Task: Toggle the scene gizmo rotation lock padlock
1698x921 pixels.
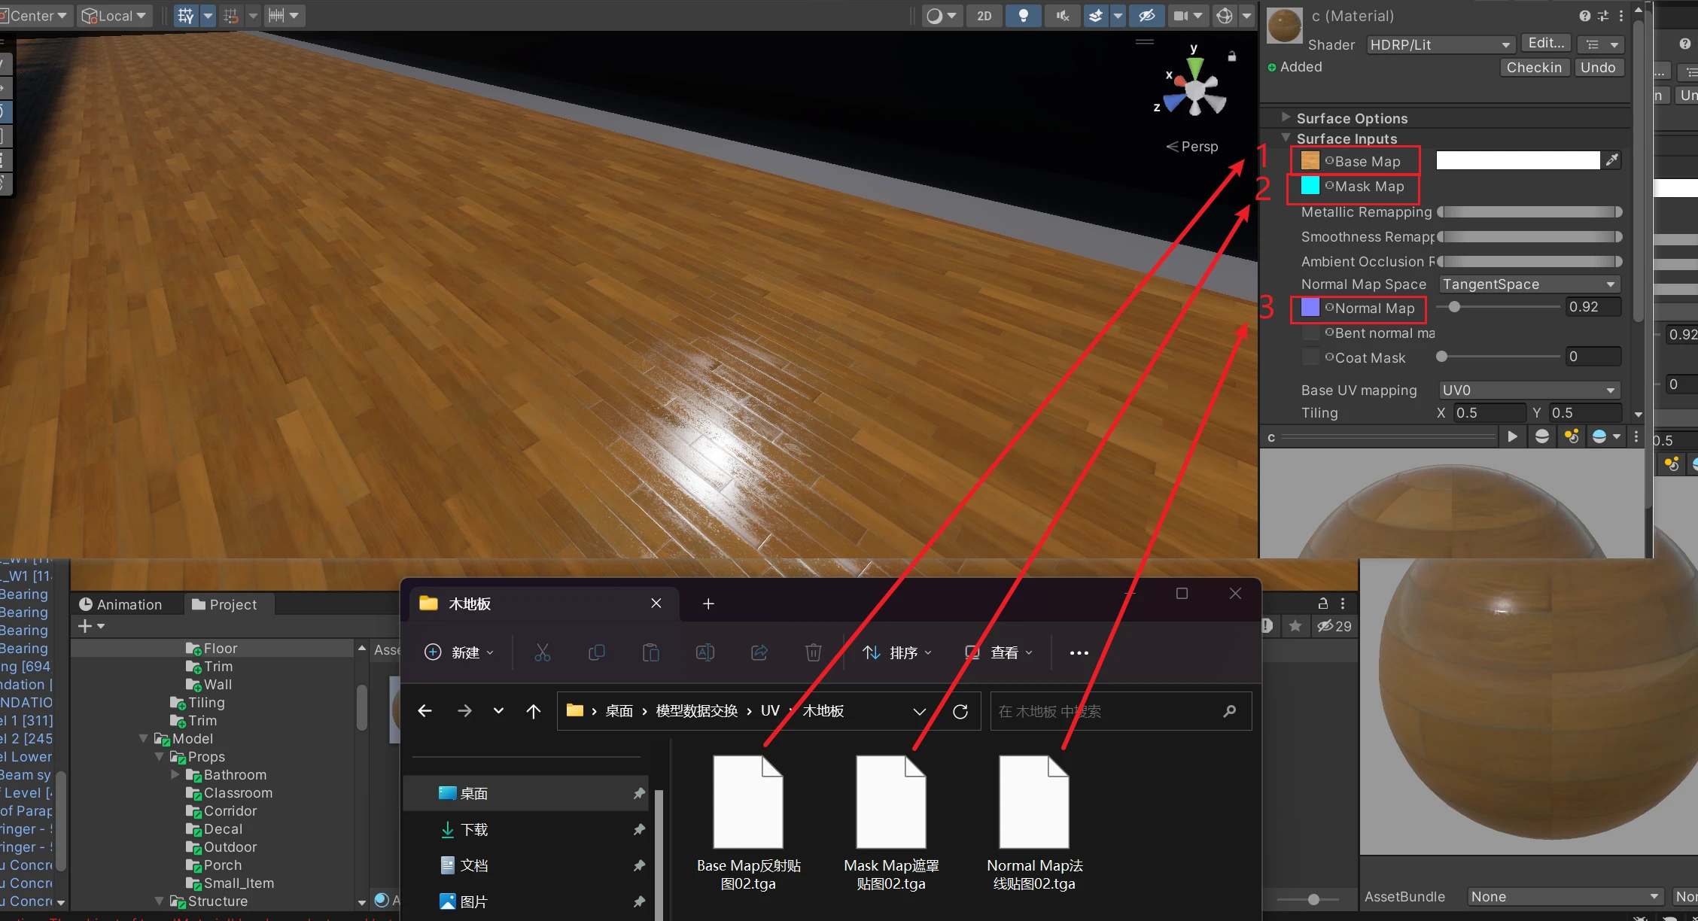Action: click(1232, 56)
